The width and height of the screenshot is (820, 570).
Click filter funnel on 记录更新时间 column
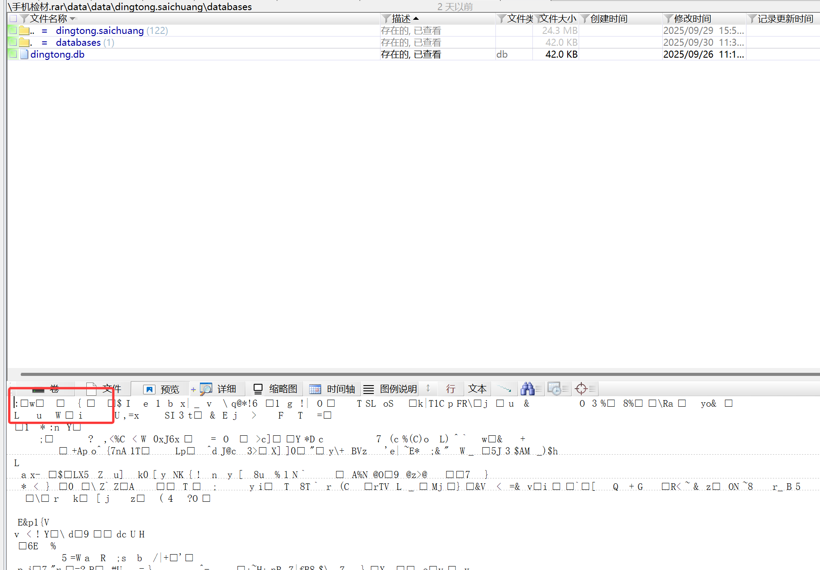click(x=752, y=18)
